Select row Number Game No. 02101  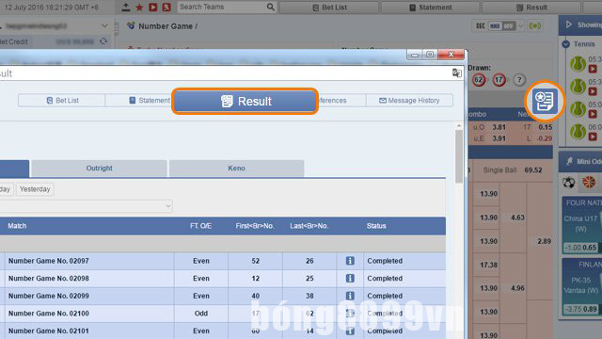(223, 331)
